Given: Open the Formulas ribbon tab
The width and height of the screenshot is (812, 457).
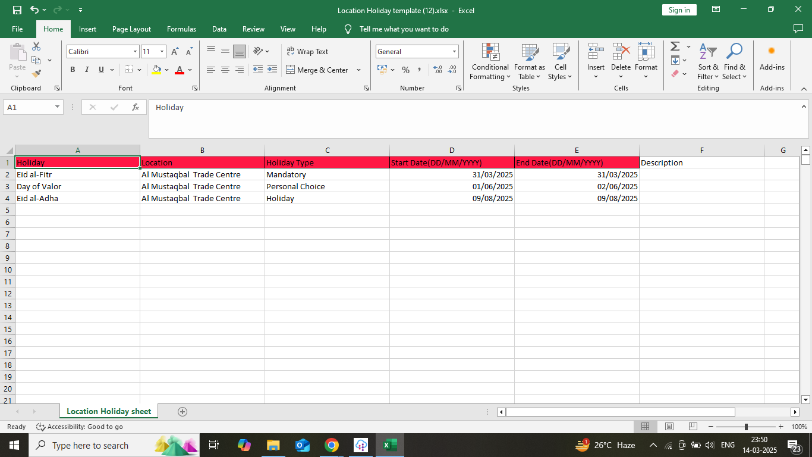Looking at the screenshot, I should tap(181, 29).
